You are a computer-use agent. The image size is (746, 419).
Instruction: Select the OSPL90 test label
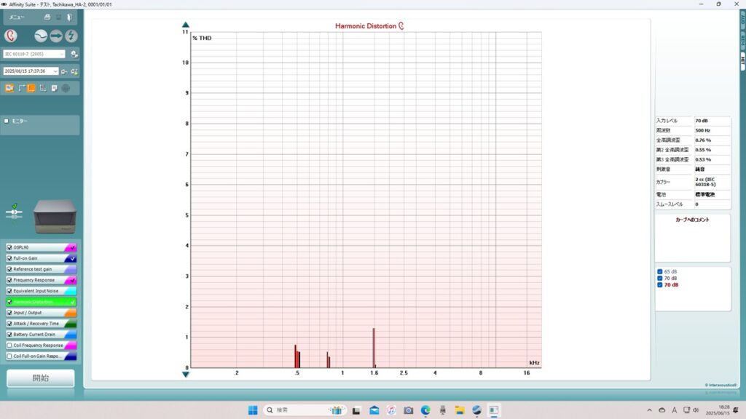tap(21, 247)
